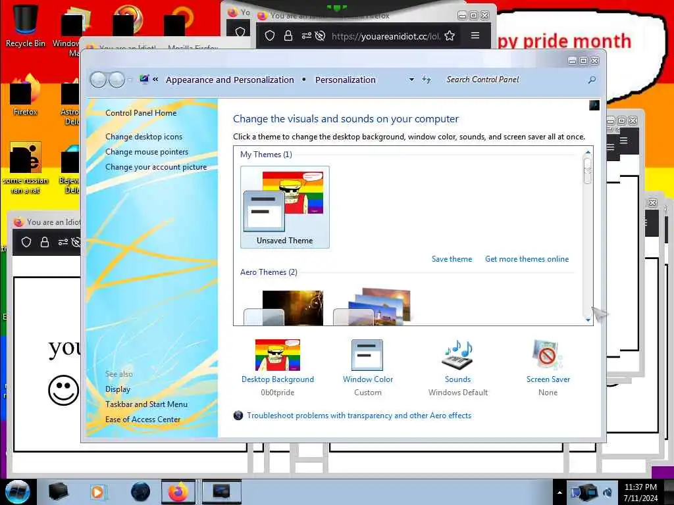Expand the address bar history dropdown
Screen dimensions: 674x505
[411, 80]
